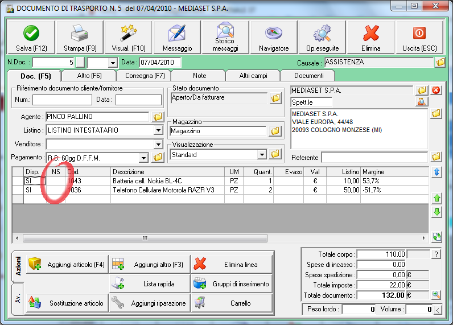Open Stato documento folder icon
The width and height of the screenshot is (453, 325).
pos(275,98)
